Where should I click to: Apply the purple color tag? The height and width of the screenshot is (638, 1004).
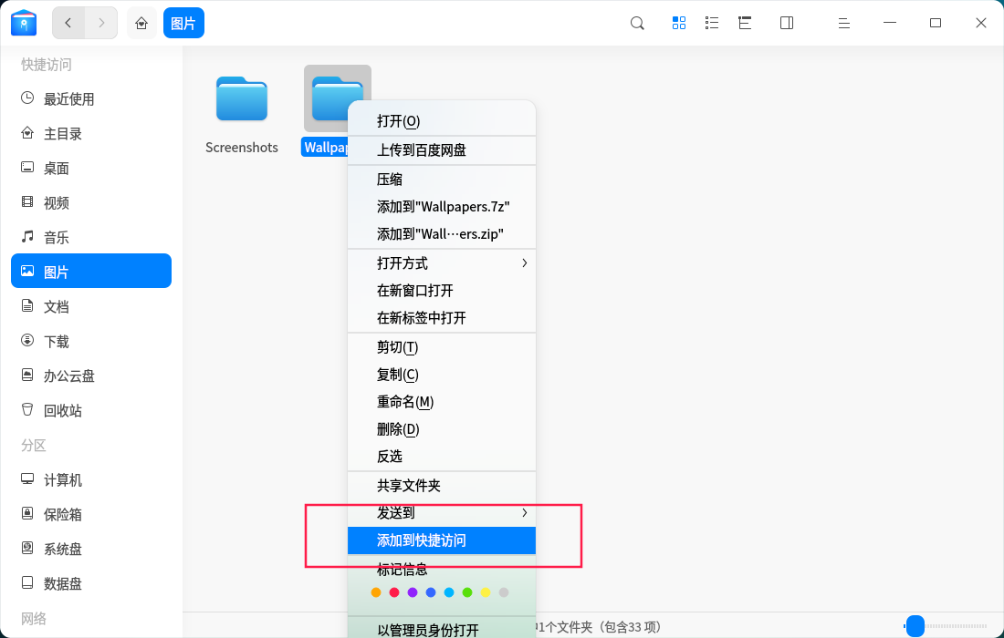point(413,592)
